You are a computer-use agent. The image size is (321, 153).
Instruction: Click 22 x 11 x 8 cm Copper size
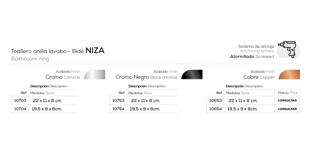[x=243, y=101]
